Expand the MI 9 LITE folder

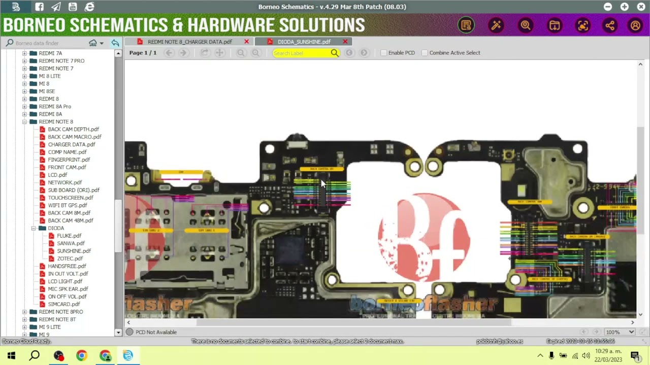point(24,327)
